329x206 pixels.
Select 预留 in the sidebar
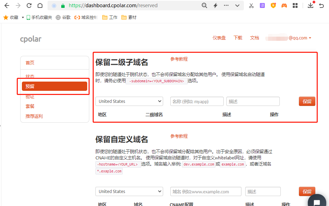pos(55,86)
